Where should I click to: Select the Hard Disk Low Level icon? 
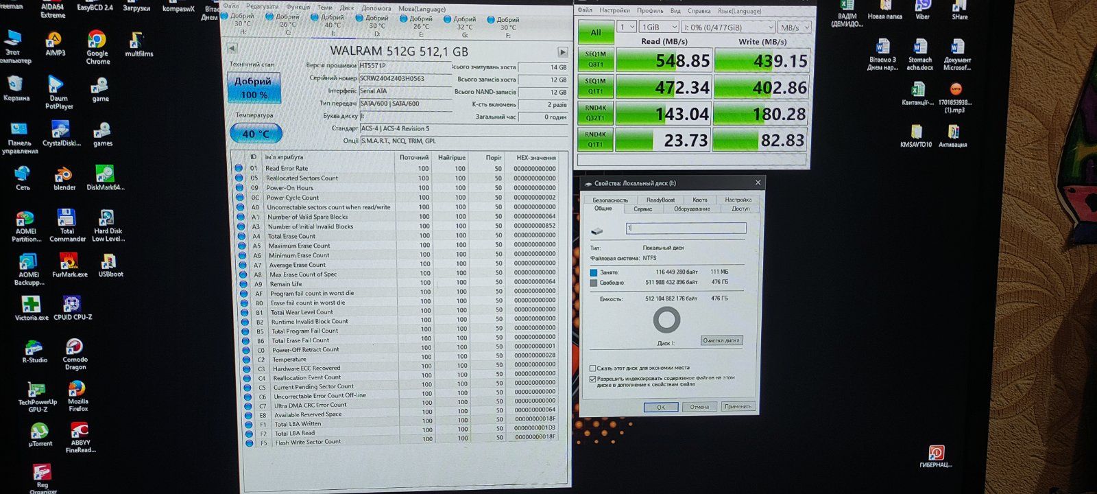pyautogui.click(x=107, y=226)
